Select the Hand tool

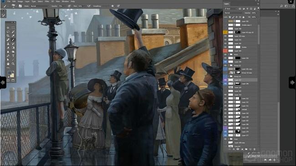pyautogui.click(x=8, y=64)
